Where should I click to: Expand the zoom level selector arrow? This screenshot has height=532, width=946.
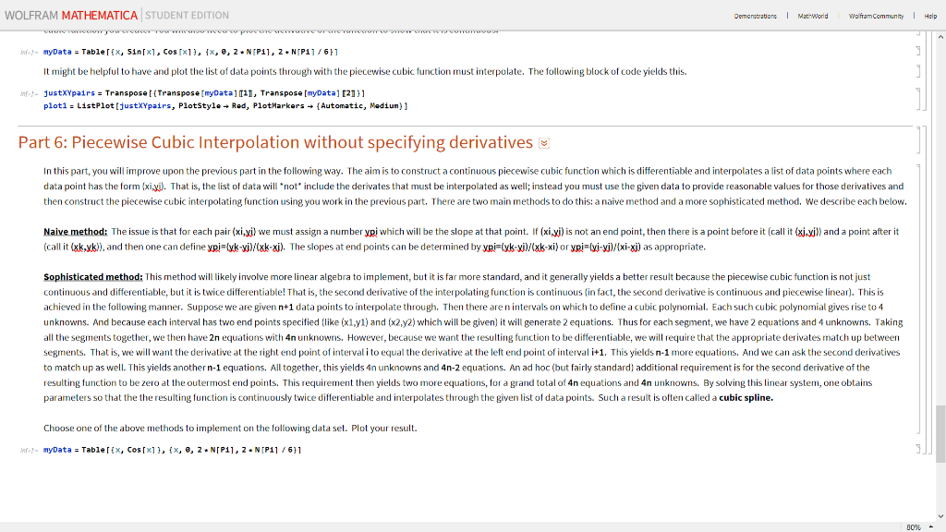(x=931, y=526)
